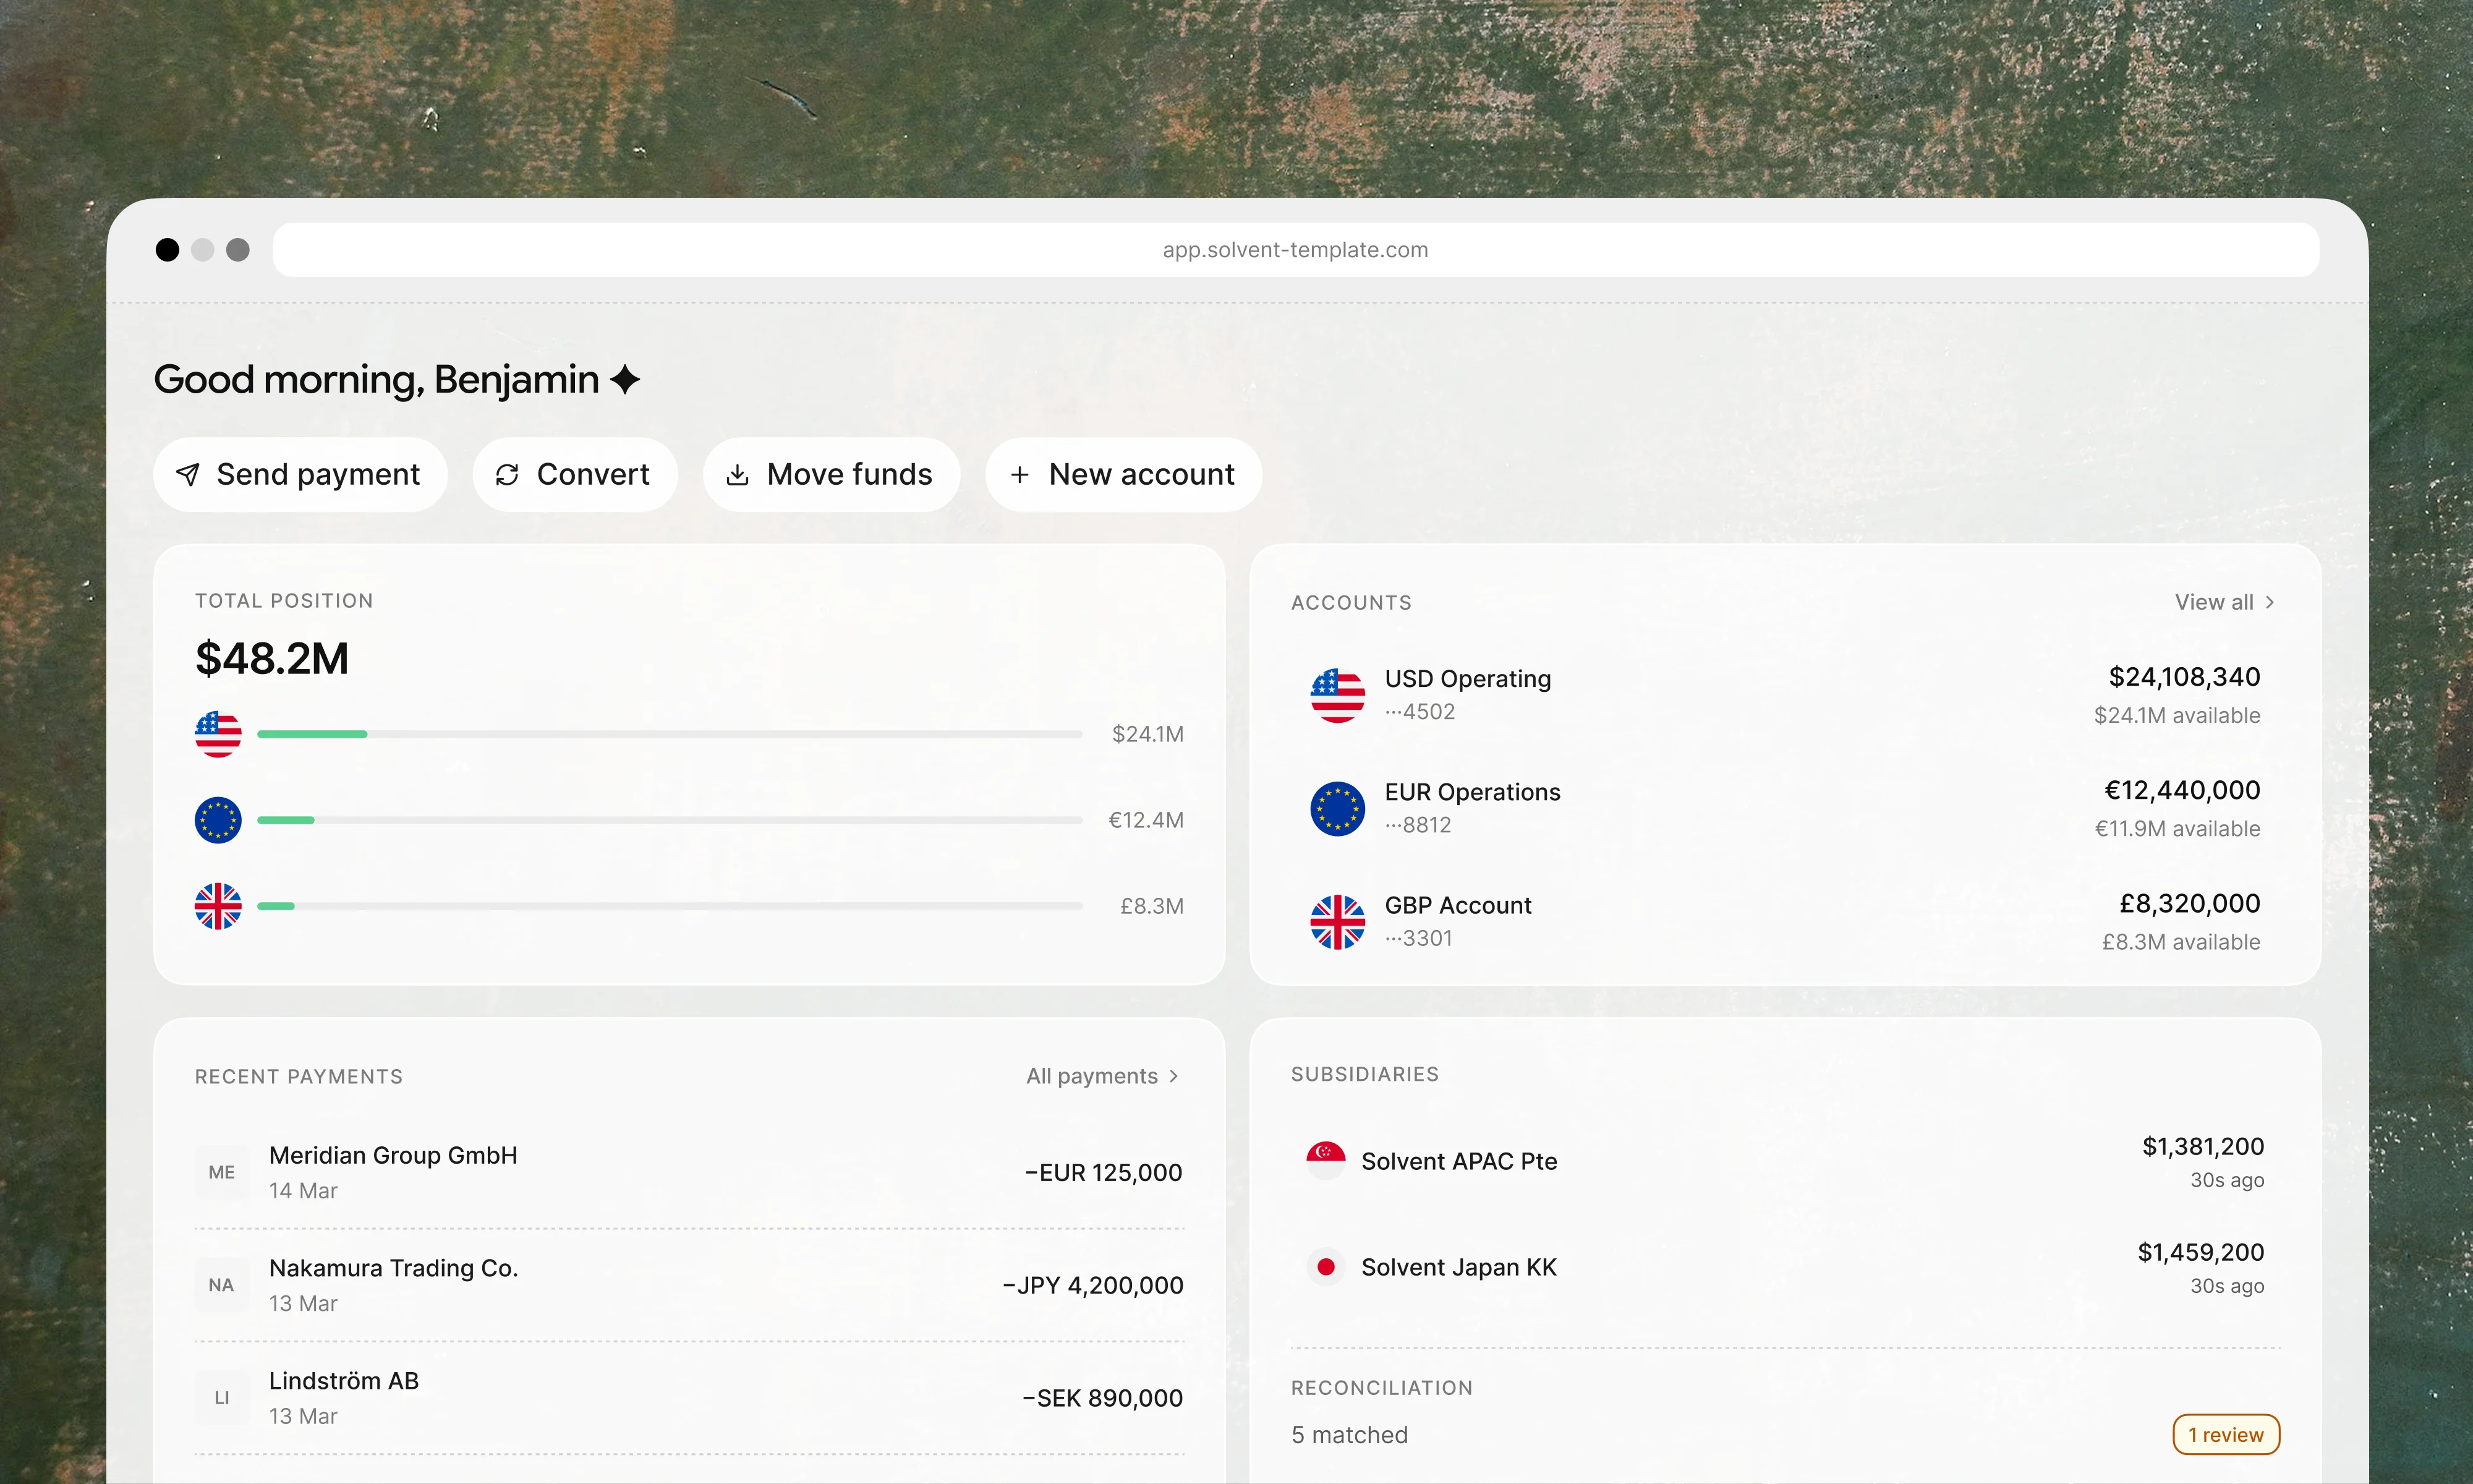The width and height of the screenshot is (2473, 1484).
Task: Select the USD Operating account name
Action: click(x=1467, y=679)
